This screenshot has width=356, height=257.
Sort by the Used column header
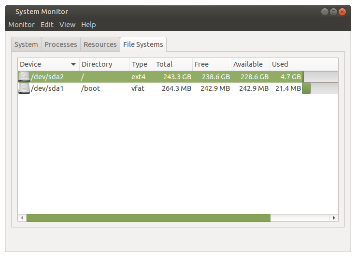tap(304, 64)
